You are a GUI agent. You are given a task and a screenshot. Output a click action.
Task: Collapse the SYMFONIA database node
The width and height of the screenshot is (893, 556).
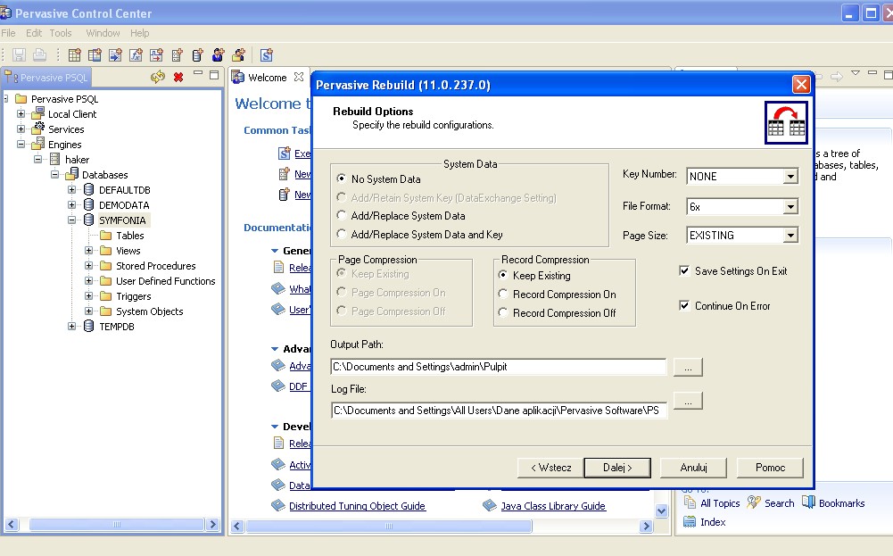[71, 220]
